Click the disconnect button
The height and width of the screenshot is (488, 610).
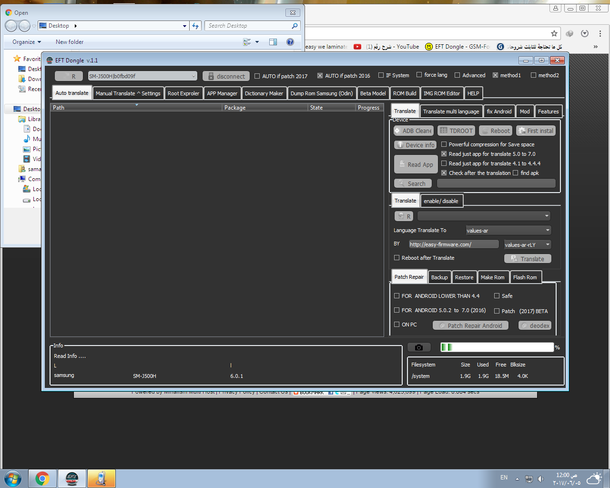[x=226, y=76]
